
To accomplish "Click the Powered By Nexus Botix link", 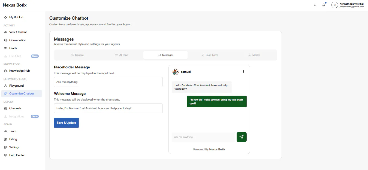I will coord(209,150).
